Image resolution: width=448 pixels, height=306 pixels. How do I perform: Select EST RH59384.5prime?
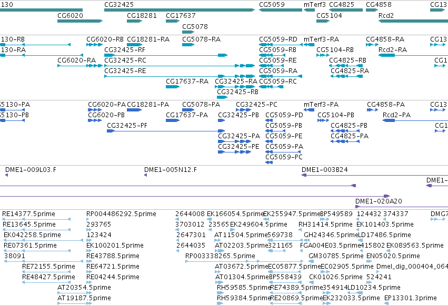[x=244, y=298]
